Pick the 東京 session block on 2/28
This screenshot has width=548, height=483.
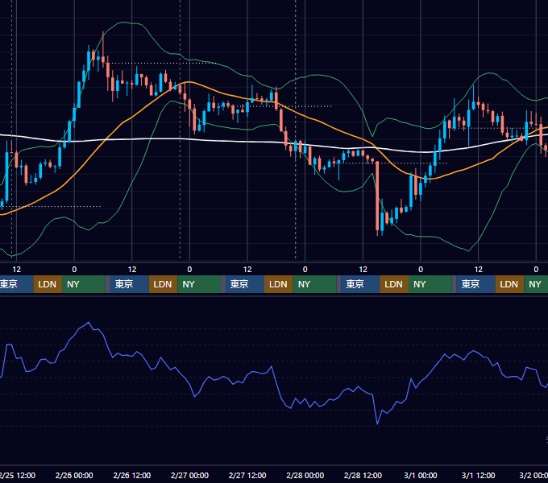(x=360, y=284)
